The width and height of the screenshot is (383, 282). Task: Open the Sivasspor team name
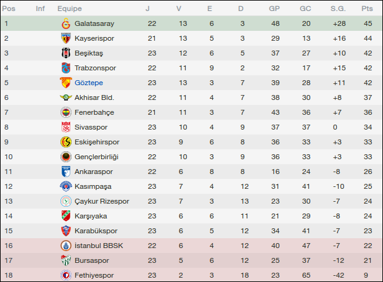pos(91,127)
